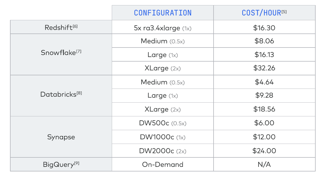The image size is (324, 179).
Task: Click the DW500c (0.5x) configuration cell
Action: tap(163, 123)
